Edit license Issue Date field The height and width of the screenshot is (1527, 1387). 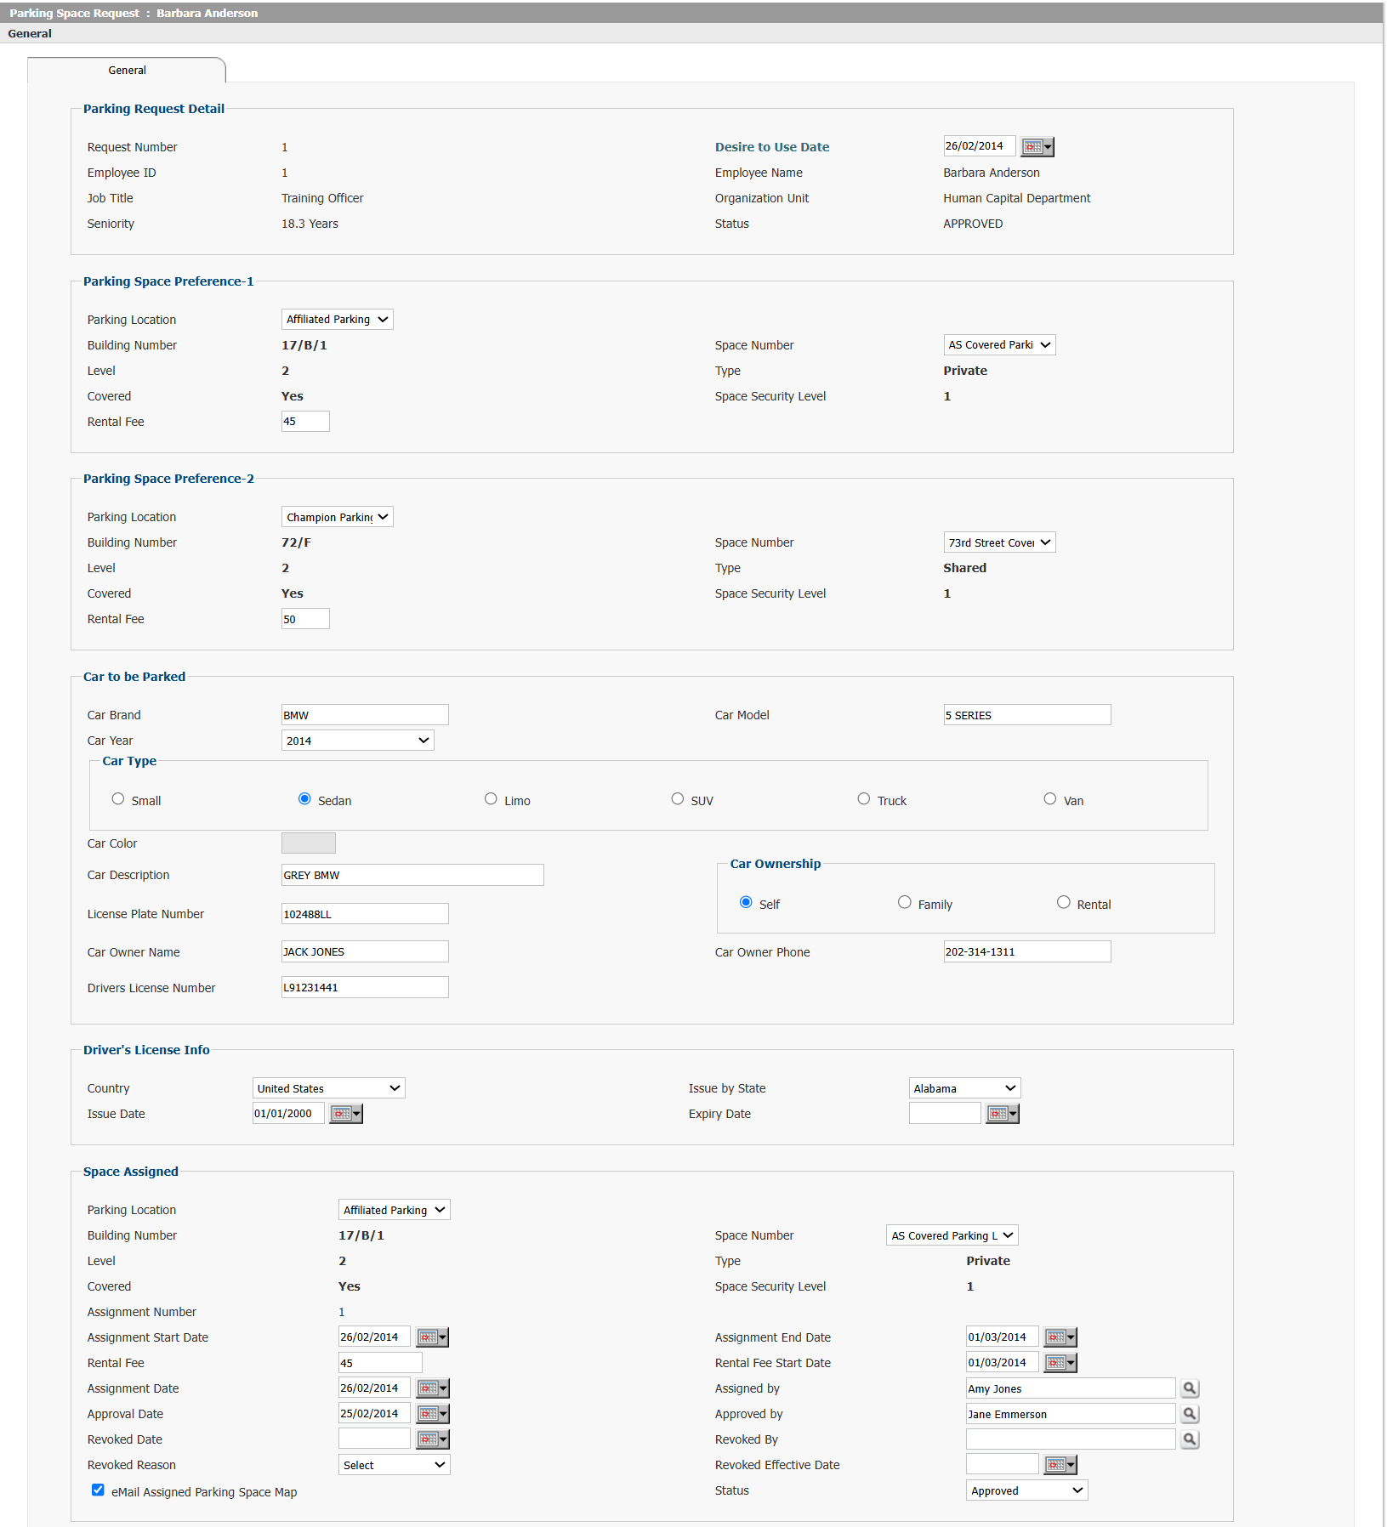coord(288,1114)
